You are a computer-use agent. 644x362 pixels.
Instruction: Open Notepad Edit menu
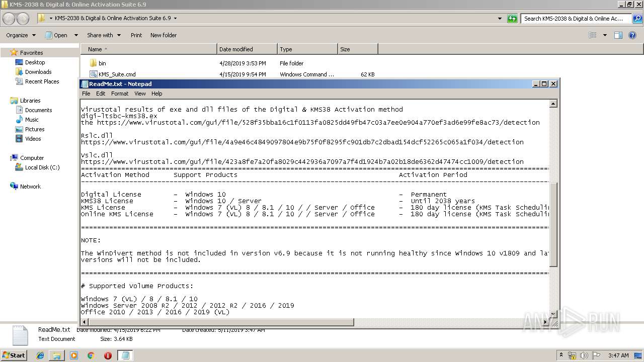coord(101,94)
